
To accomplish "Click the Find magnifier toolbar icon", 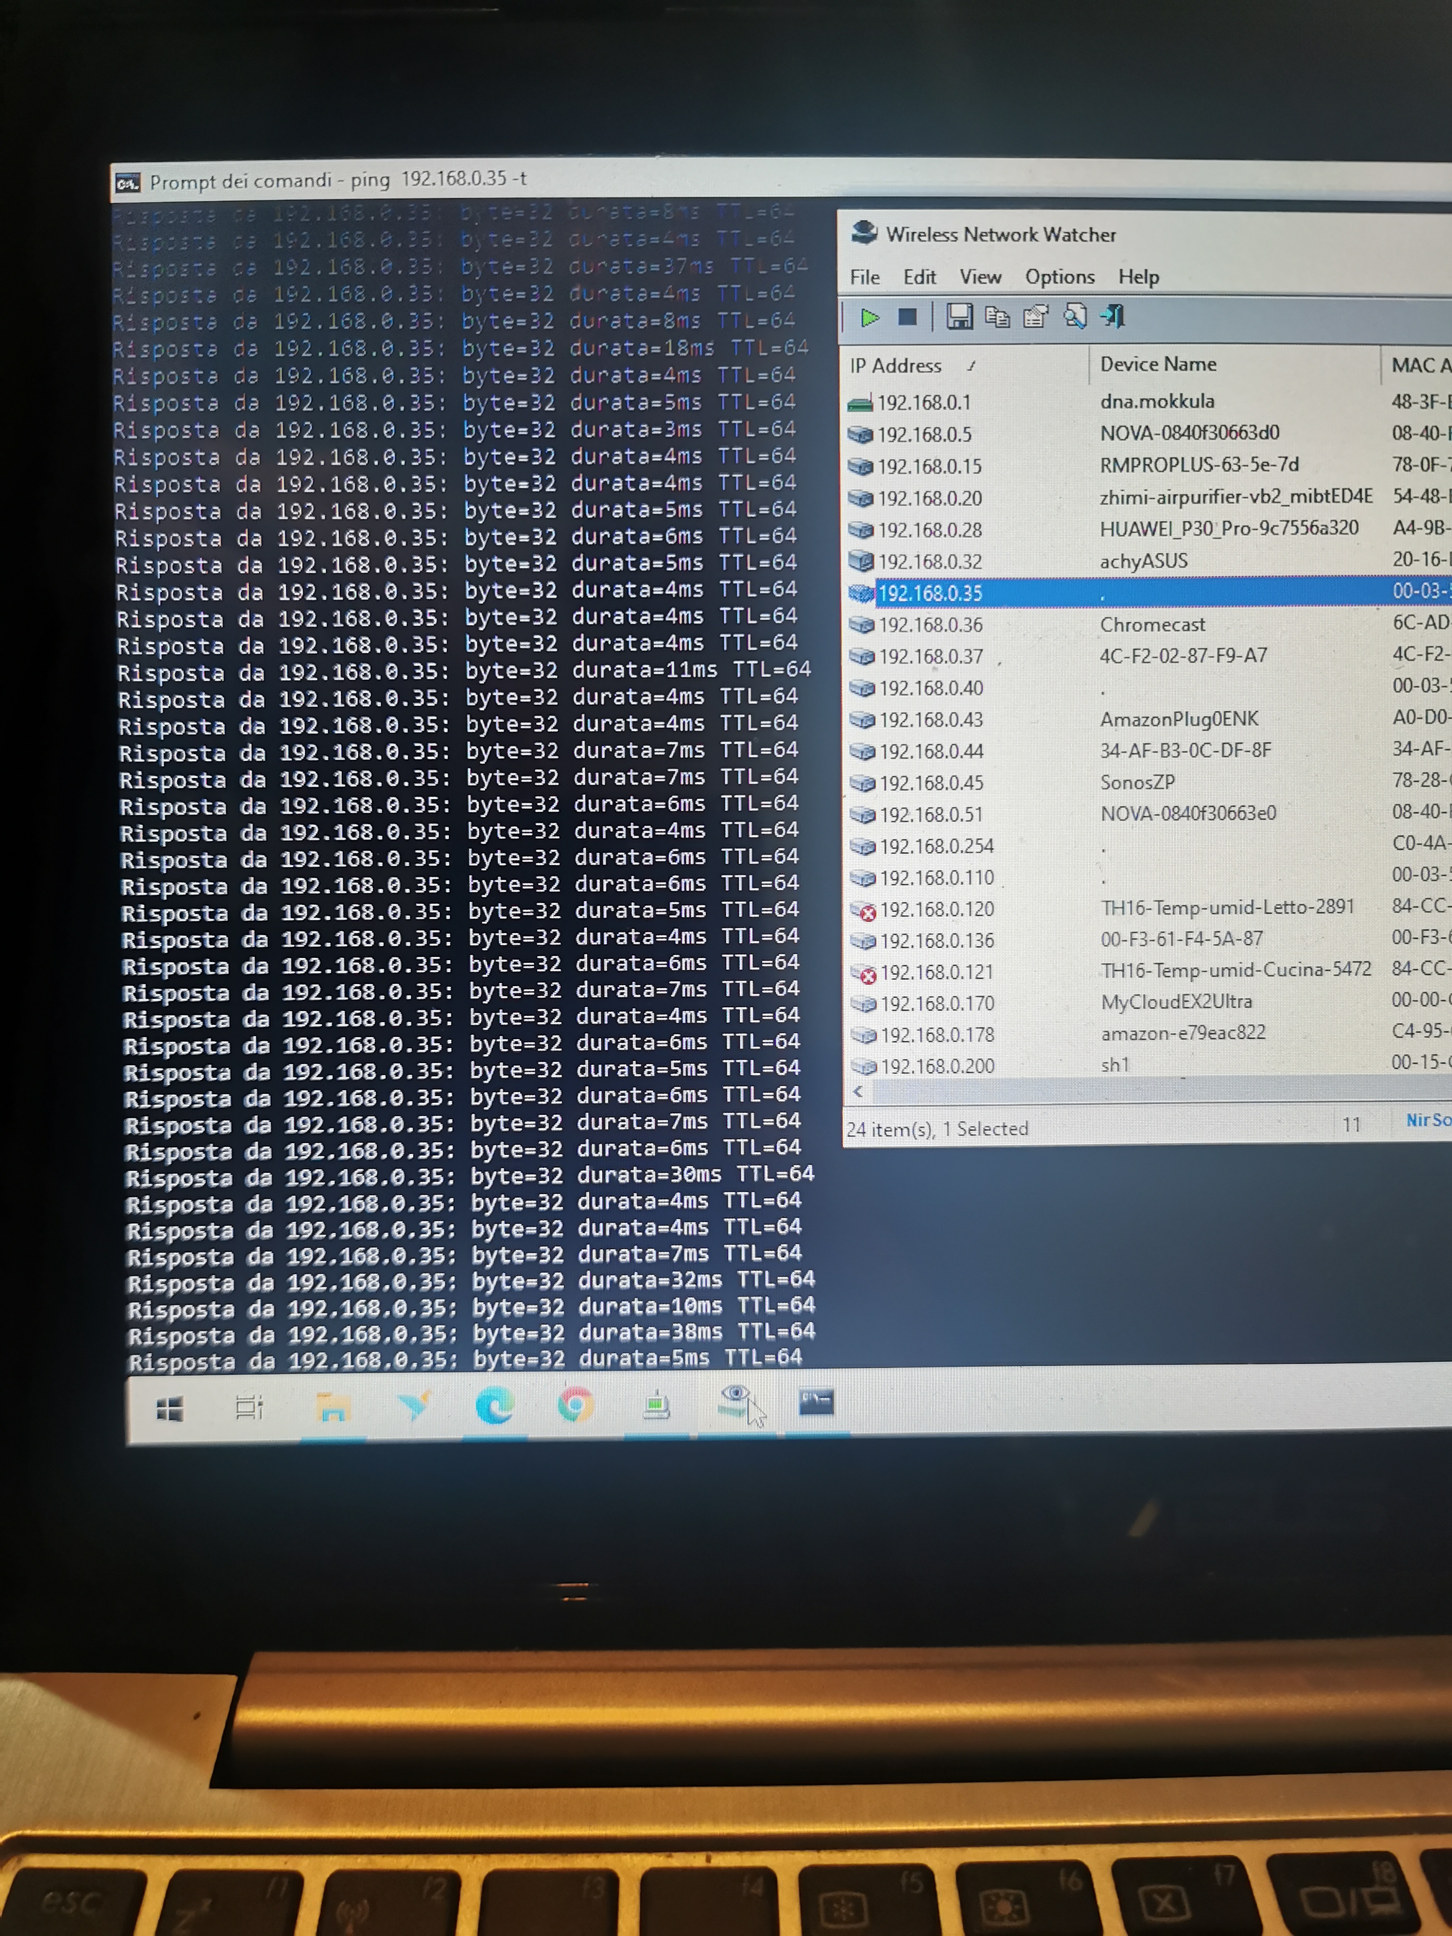I will (x=1075, y=316).
